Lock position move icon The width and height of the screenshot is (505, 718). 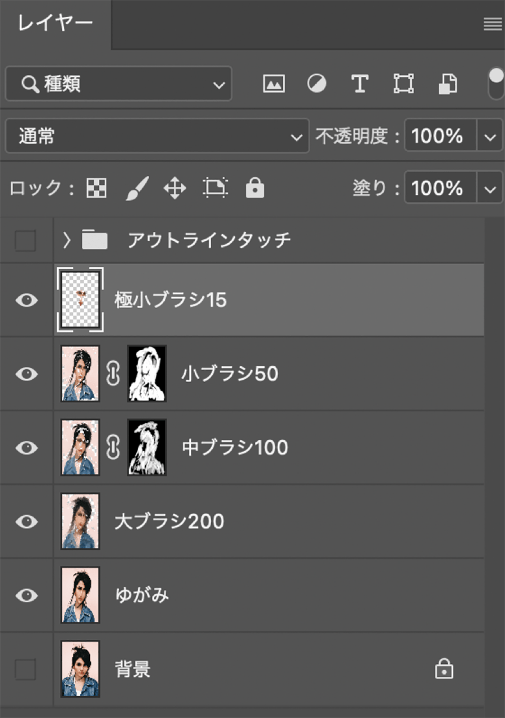[x=175, y=189]
